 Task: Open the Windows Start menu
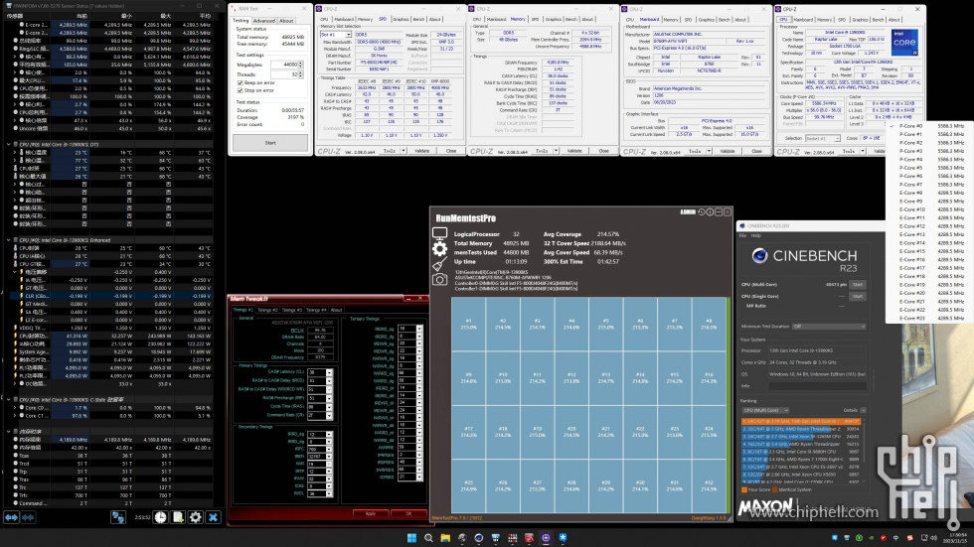[x=411, y=538]
